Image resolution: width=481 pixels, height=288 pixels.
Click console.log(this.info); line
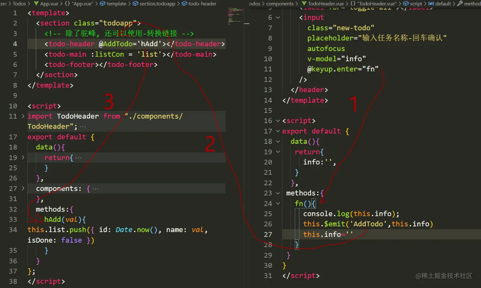click(x=351, y=214)
